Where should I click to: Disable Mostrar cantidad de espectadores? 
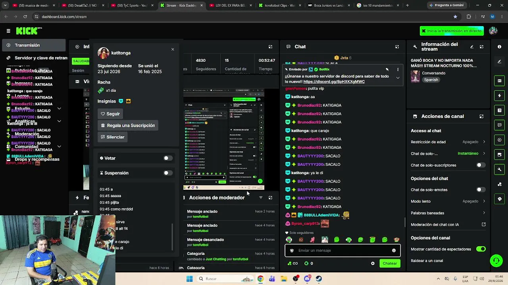[481, 249]
